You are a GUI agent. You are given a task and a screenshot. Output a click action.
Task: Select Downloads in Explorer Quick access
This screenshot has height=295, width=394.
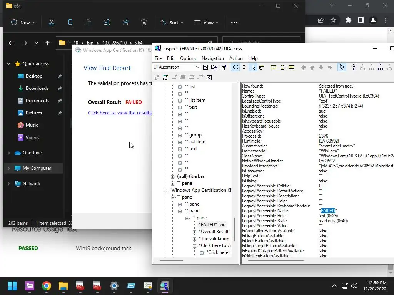[37, 88]
